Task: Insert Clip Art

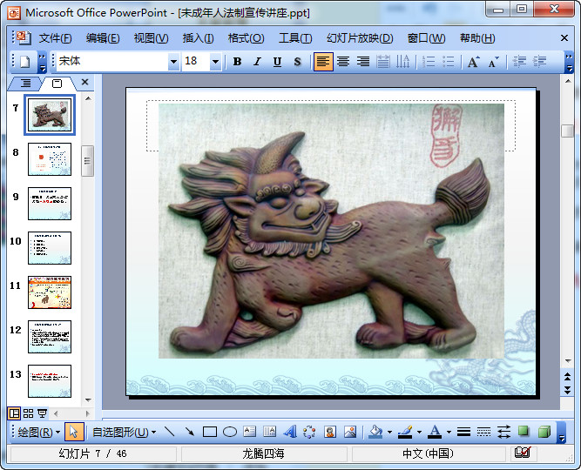Action: [330, 432]
